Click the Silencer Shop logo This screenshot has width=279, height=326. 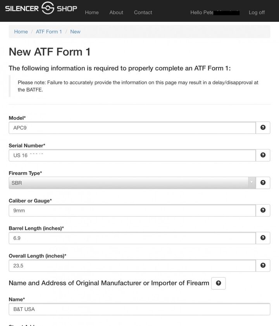click(x=41, y=9)
